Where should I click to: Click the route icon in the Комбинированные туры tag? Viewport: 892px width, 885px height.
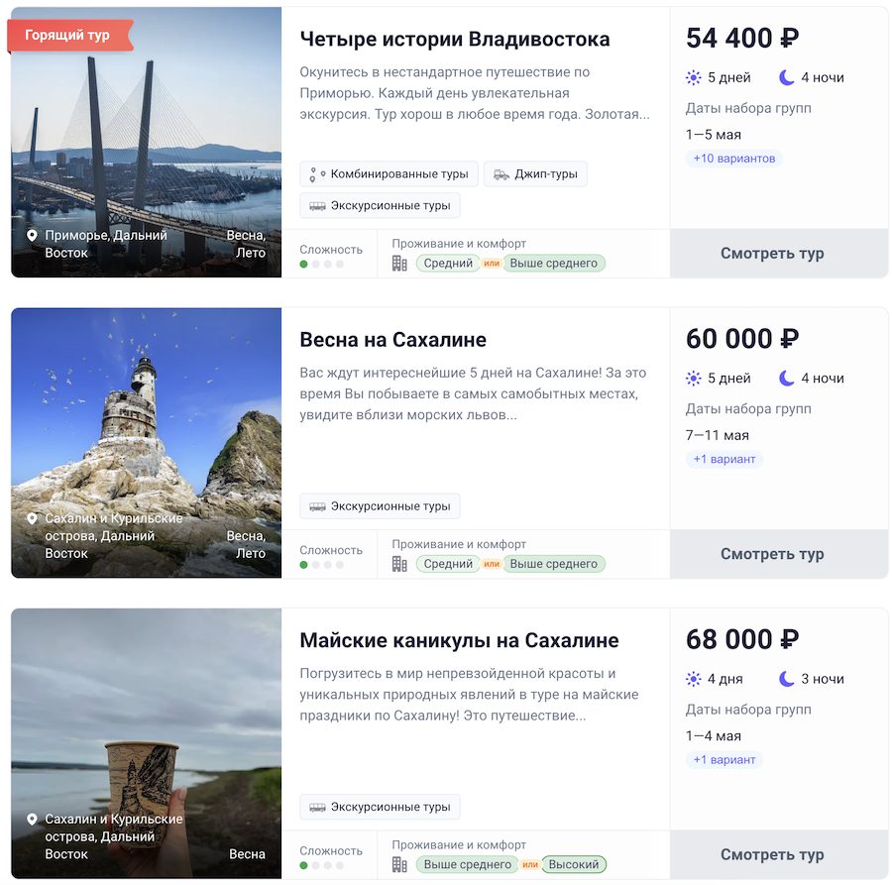[x=317, y=174]
